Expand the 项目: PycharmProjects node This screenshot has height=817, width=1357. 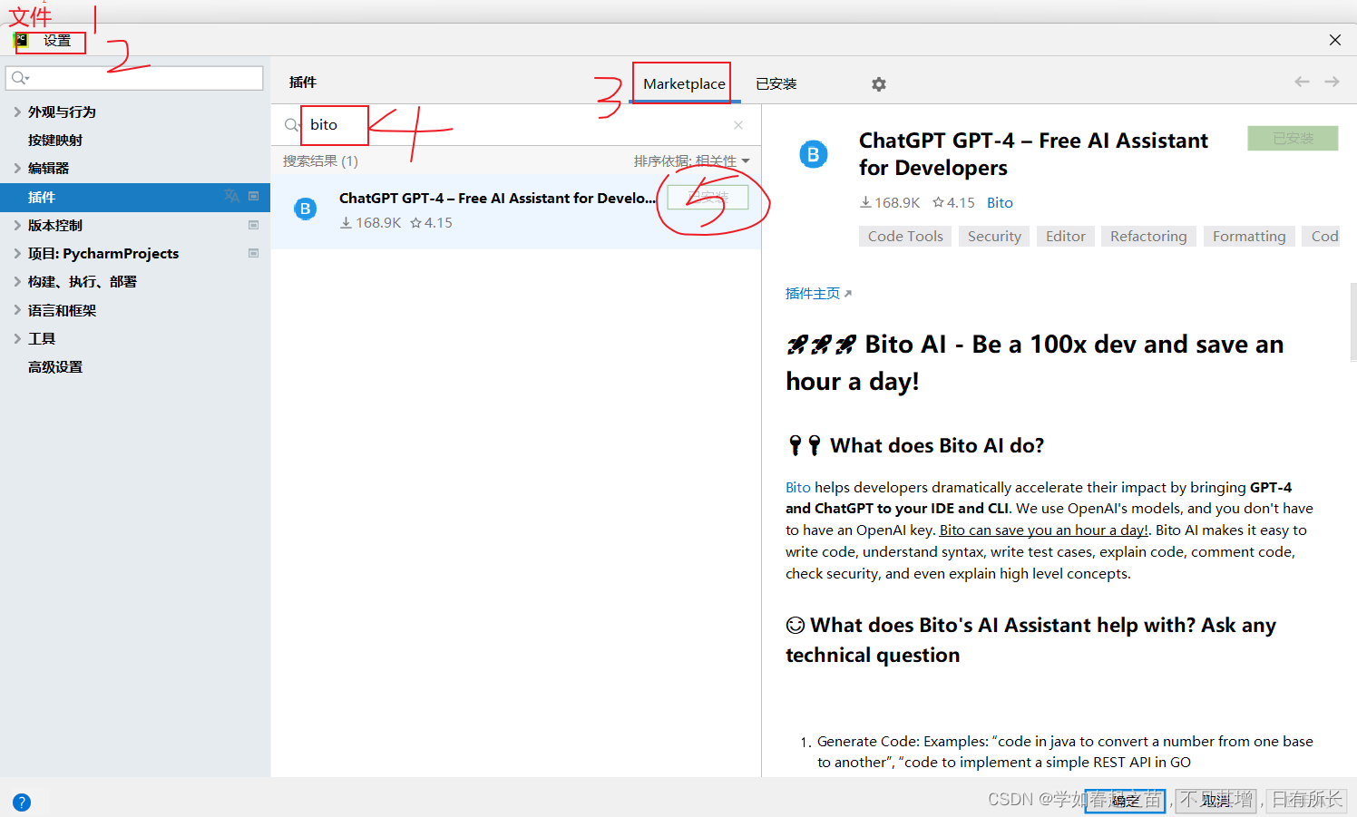pos(17,253)
